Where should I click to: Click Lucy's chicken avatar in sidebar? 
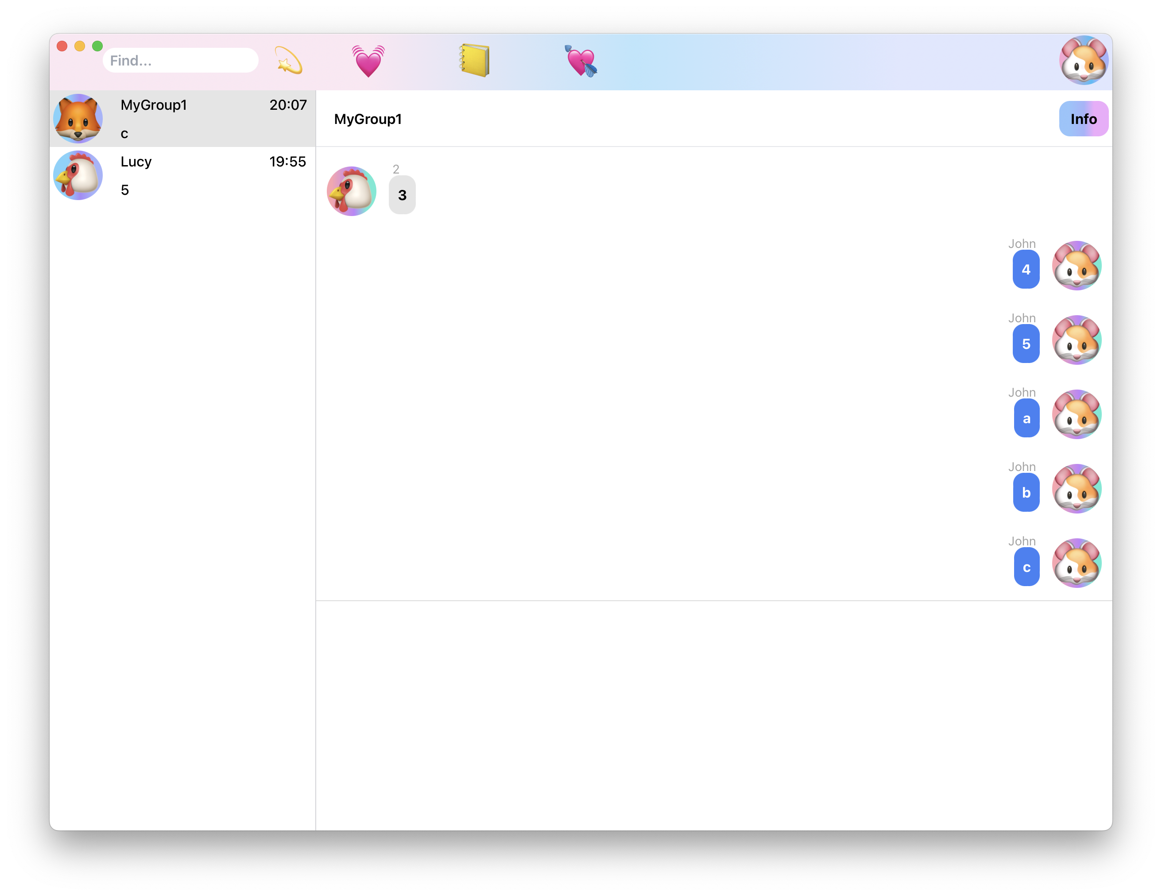pos(78,175)
